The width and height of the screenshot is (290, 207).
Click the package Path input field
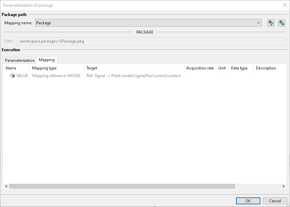pyautogui.click(x=151, y=41)
